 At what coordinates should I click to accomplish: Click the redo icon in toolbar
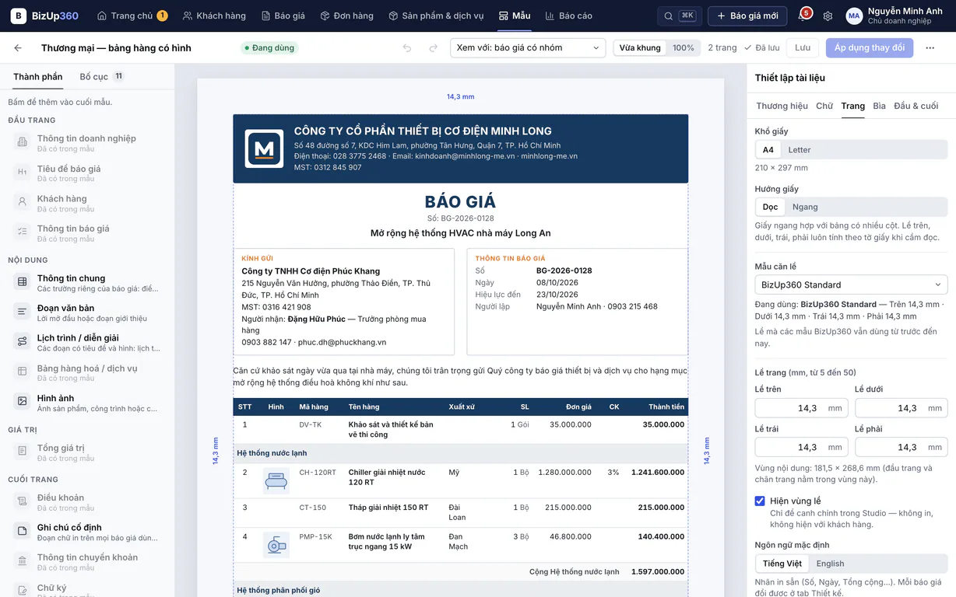pyautogui.click(x=434, y=48)
